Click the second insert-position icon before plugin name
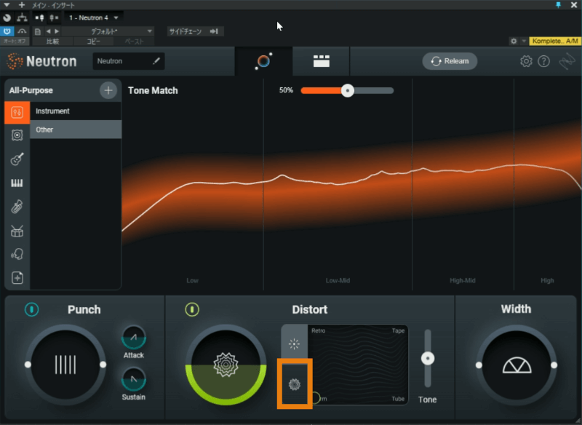Image resolution: width=582 pixels, height=425 pixels. coord(54,17)
